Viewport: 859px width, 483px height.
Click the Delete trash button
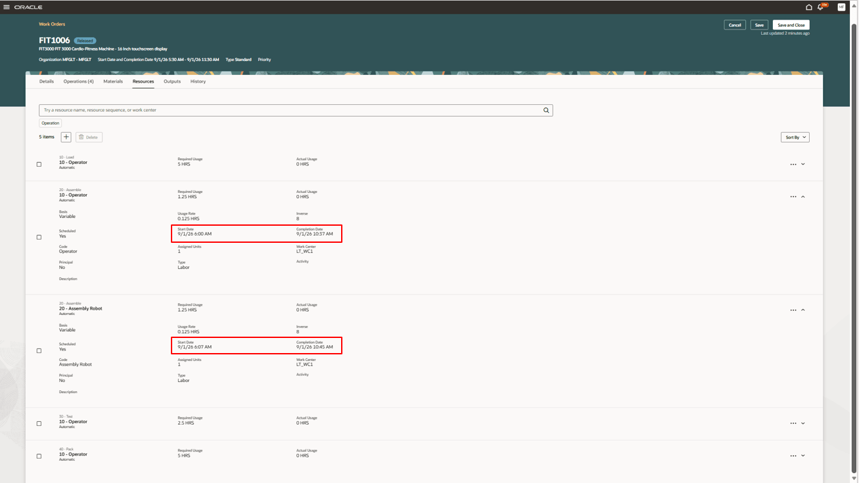tap(89, 137)
